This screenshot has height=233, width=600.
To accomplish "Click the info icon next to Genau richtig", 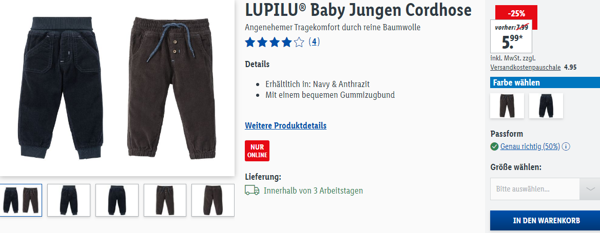I will click(566, 146).
